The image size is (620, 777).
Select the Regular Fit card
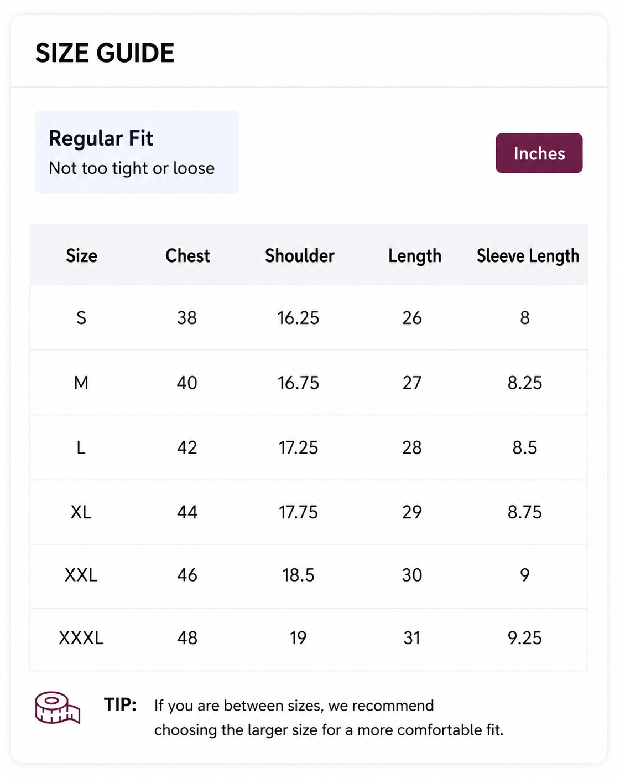(137, 152)
